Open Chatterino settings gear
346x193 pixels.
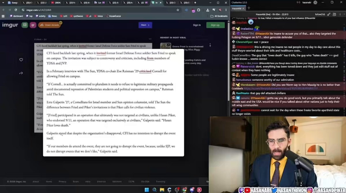click(315, 2)
